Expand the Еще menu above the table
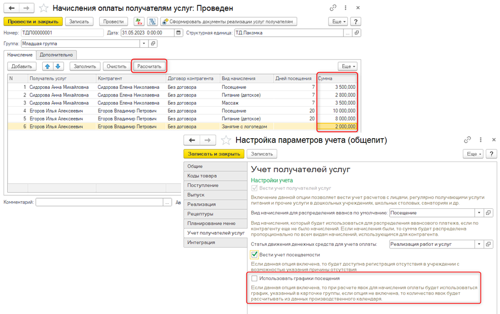 tap(347, 66)
